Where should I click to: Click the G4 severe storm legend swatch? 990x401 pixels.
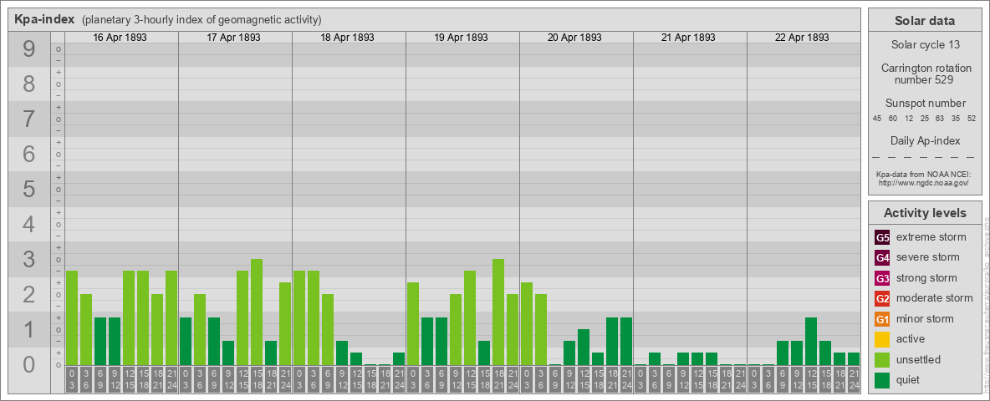[x=883, y=258]
